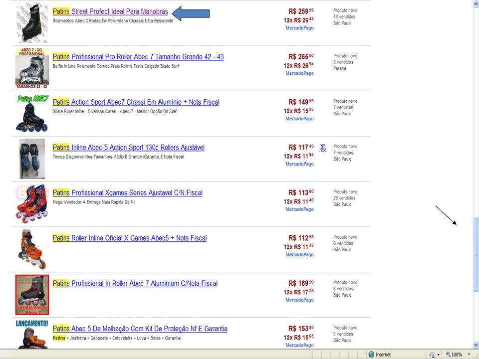Click description 'Rolamentos Abec 3 Rodas Em Poliuretano'
479x359 pixels.
(113, 21)
